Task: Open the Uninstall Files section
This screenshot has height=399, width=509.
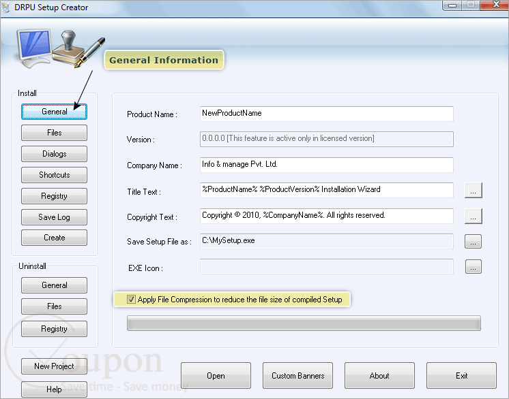Action: click(x=54, y=306)
